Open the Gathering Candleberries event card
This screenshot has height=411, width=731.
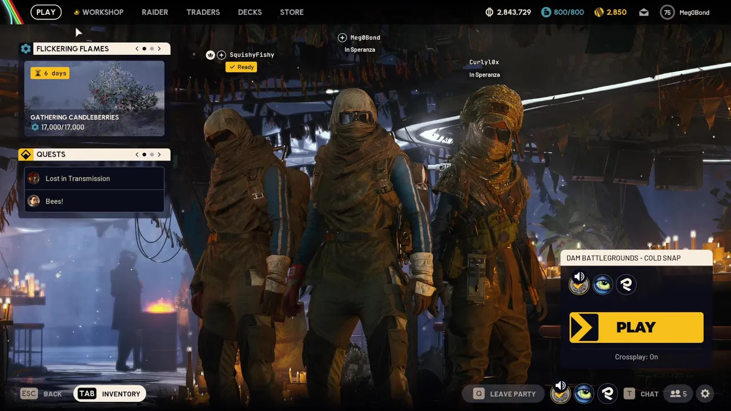[94, 99]
